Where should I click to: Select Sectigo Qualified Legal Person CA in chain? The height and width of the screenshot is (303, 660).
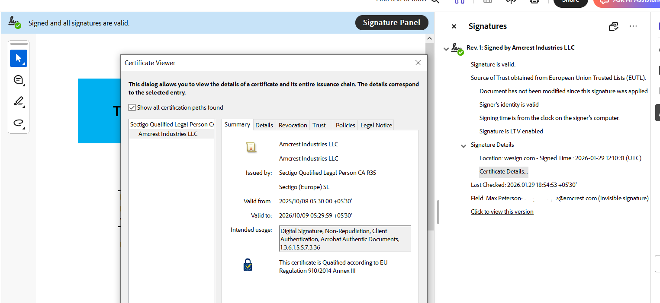click(x=172, y=124)
